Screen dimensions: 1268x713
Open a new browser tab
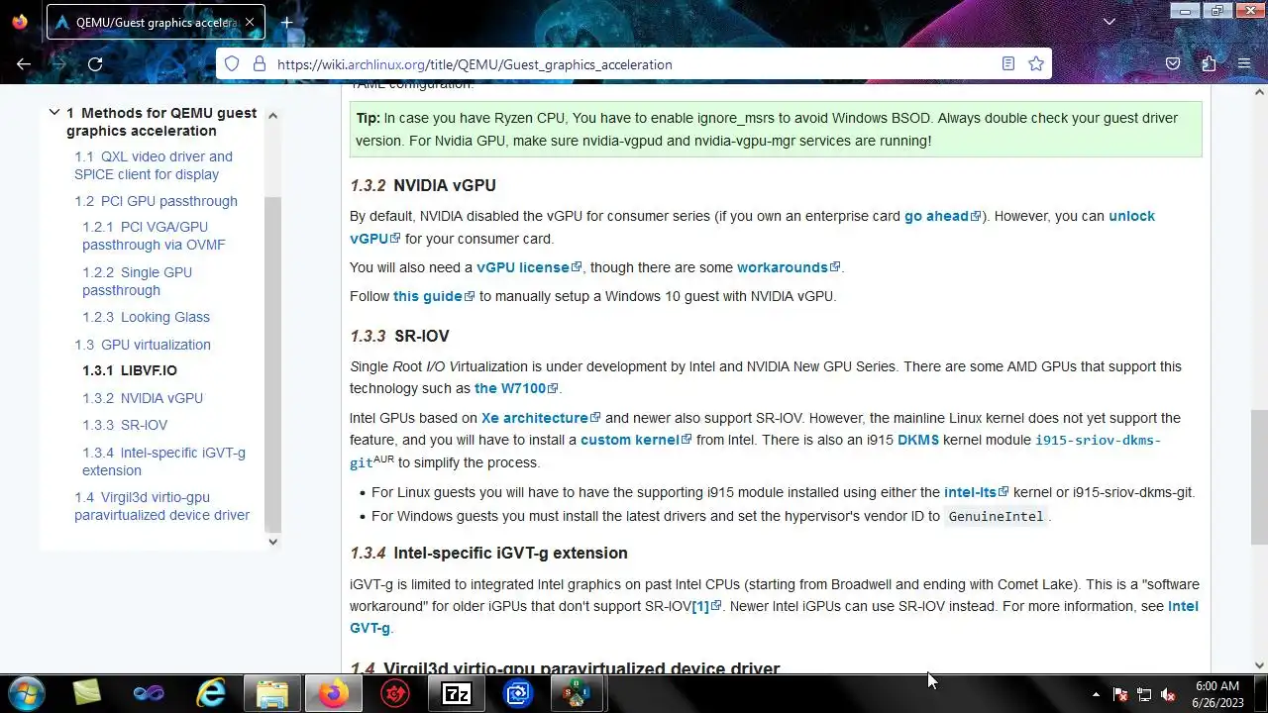tap(286, 22)
